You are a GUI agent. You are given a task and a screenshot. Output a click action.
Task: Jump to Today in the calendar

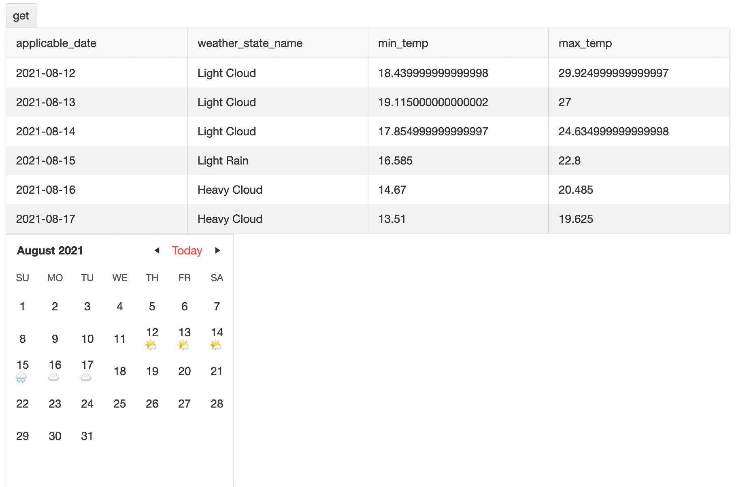(x=187, y=250)
